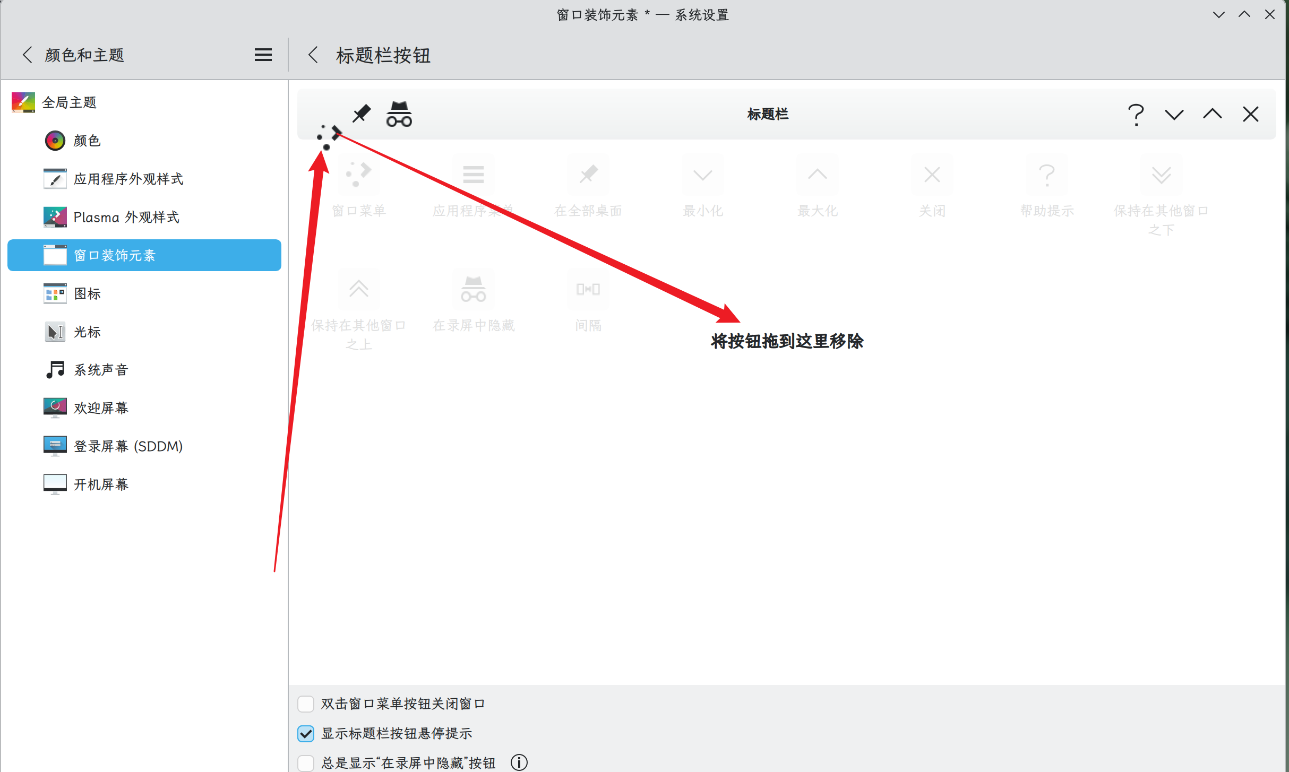Viewport: 1289px width, 772px height.
Task: Go back from 颜色和主题 sidebar section
Action: click(x=28, y=55)
